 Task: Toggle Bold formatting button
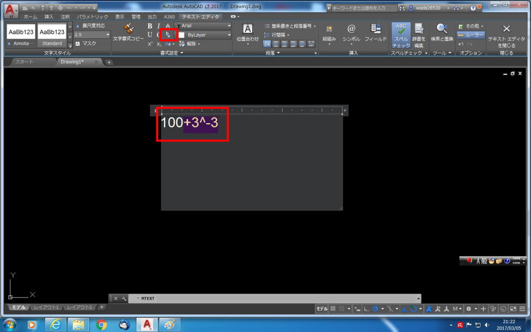point(150,26)
